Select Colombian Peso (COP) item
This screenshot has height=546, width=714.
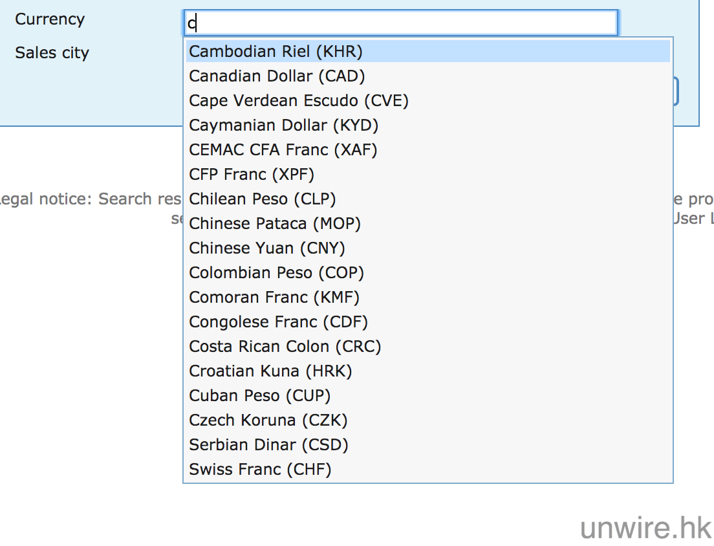click(276, 273)
